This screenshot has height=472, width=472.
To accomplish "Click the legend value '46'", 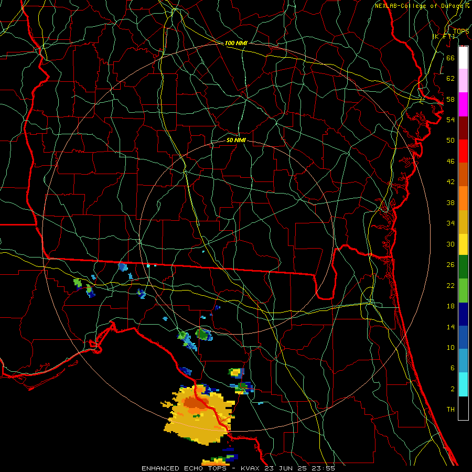I will (x=450, y=162).
